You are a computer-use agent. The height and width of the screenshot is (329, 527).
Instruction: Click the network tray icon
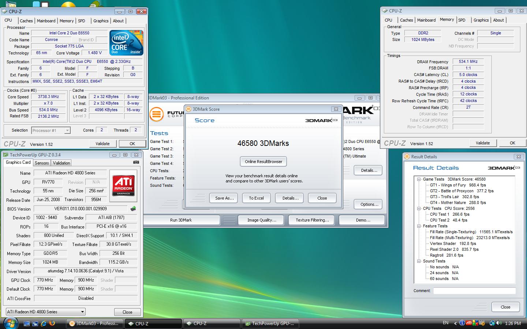pyautogui.click(x=492, y=323)
